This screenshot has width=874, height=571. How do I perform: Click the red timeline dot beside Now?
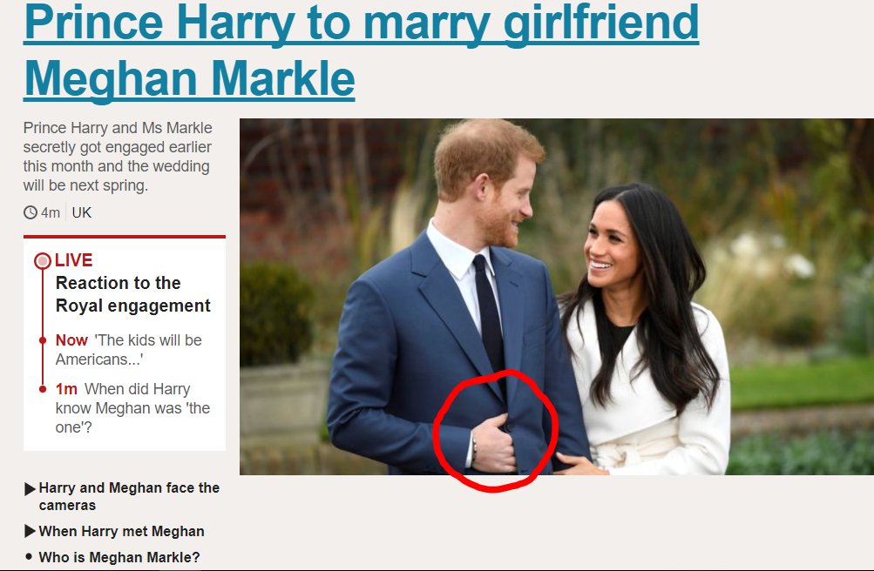(x=43, y=340)
